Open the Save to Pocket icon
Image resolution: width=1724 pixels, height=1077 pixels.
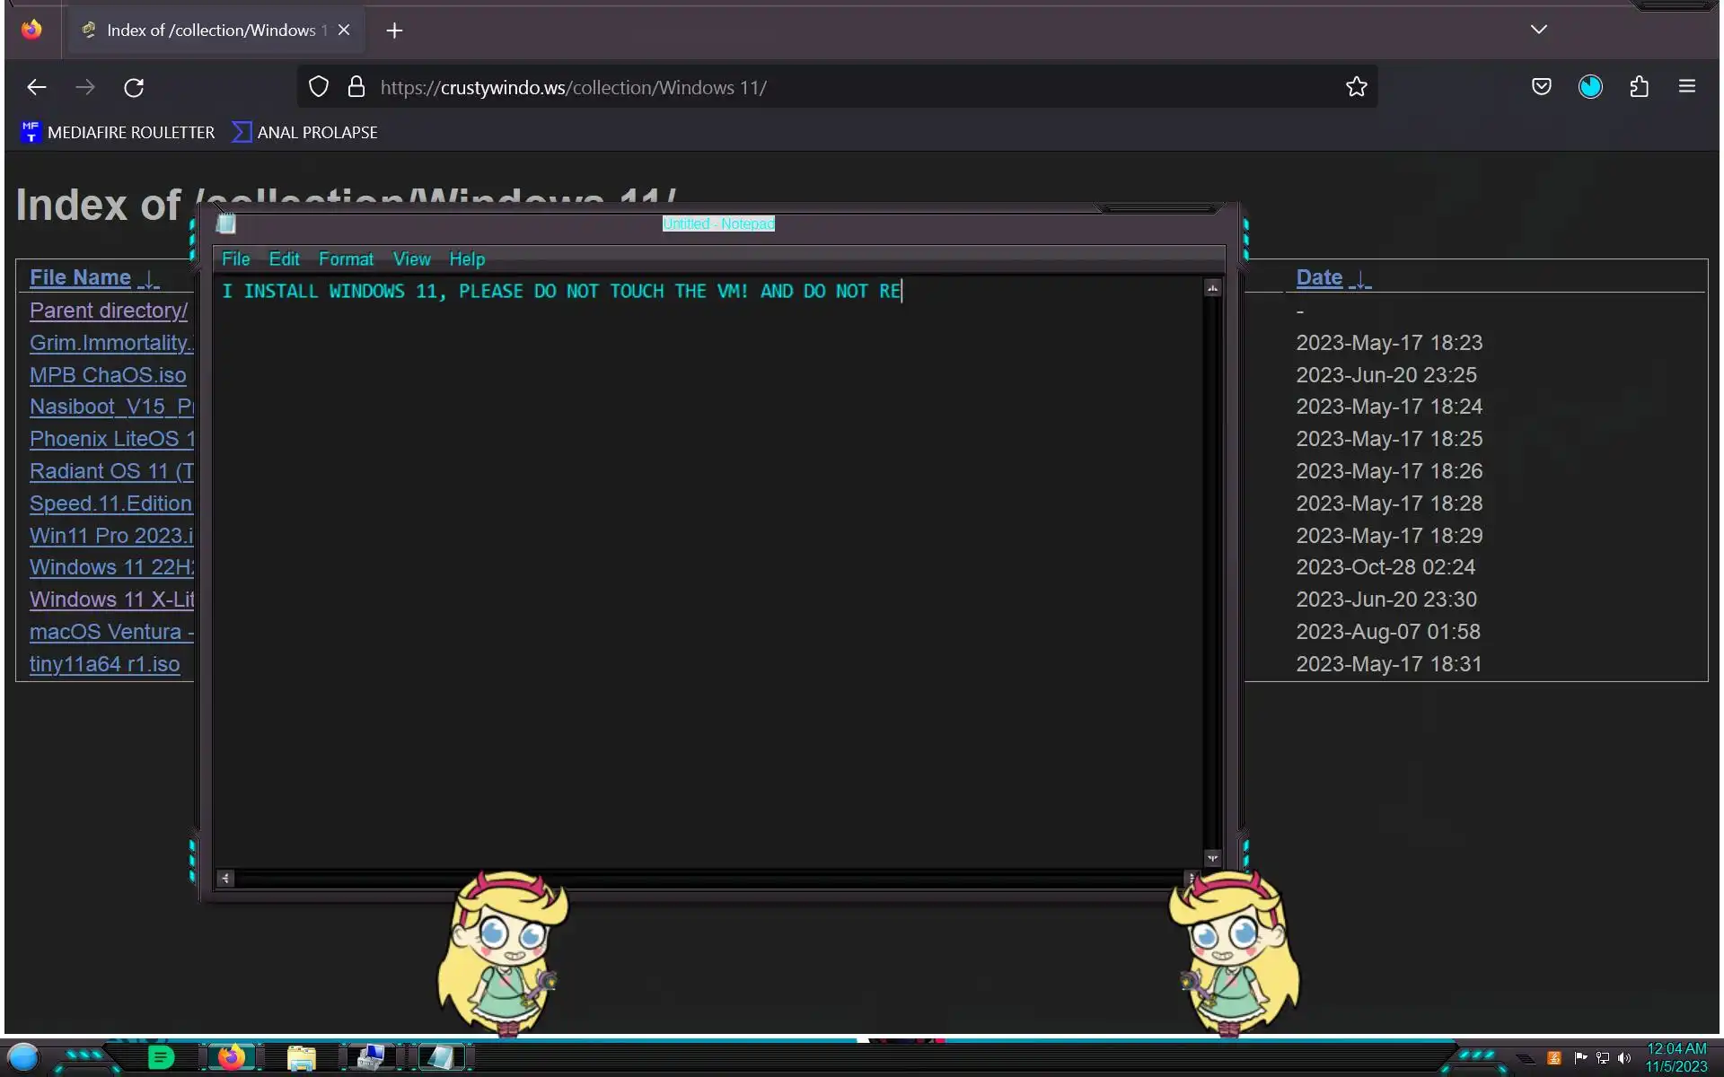pyautogui.click(x=1542, y=87)
